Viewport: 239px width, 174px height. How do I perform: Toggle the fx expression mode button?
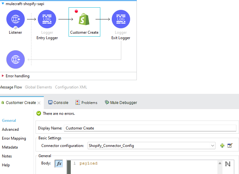coord(59,164)
